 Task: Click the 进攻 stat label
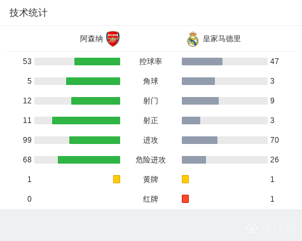point(151,140)
